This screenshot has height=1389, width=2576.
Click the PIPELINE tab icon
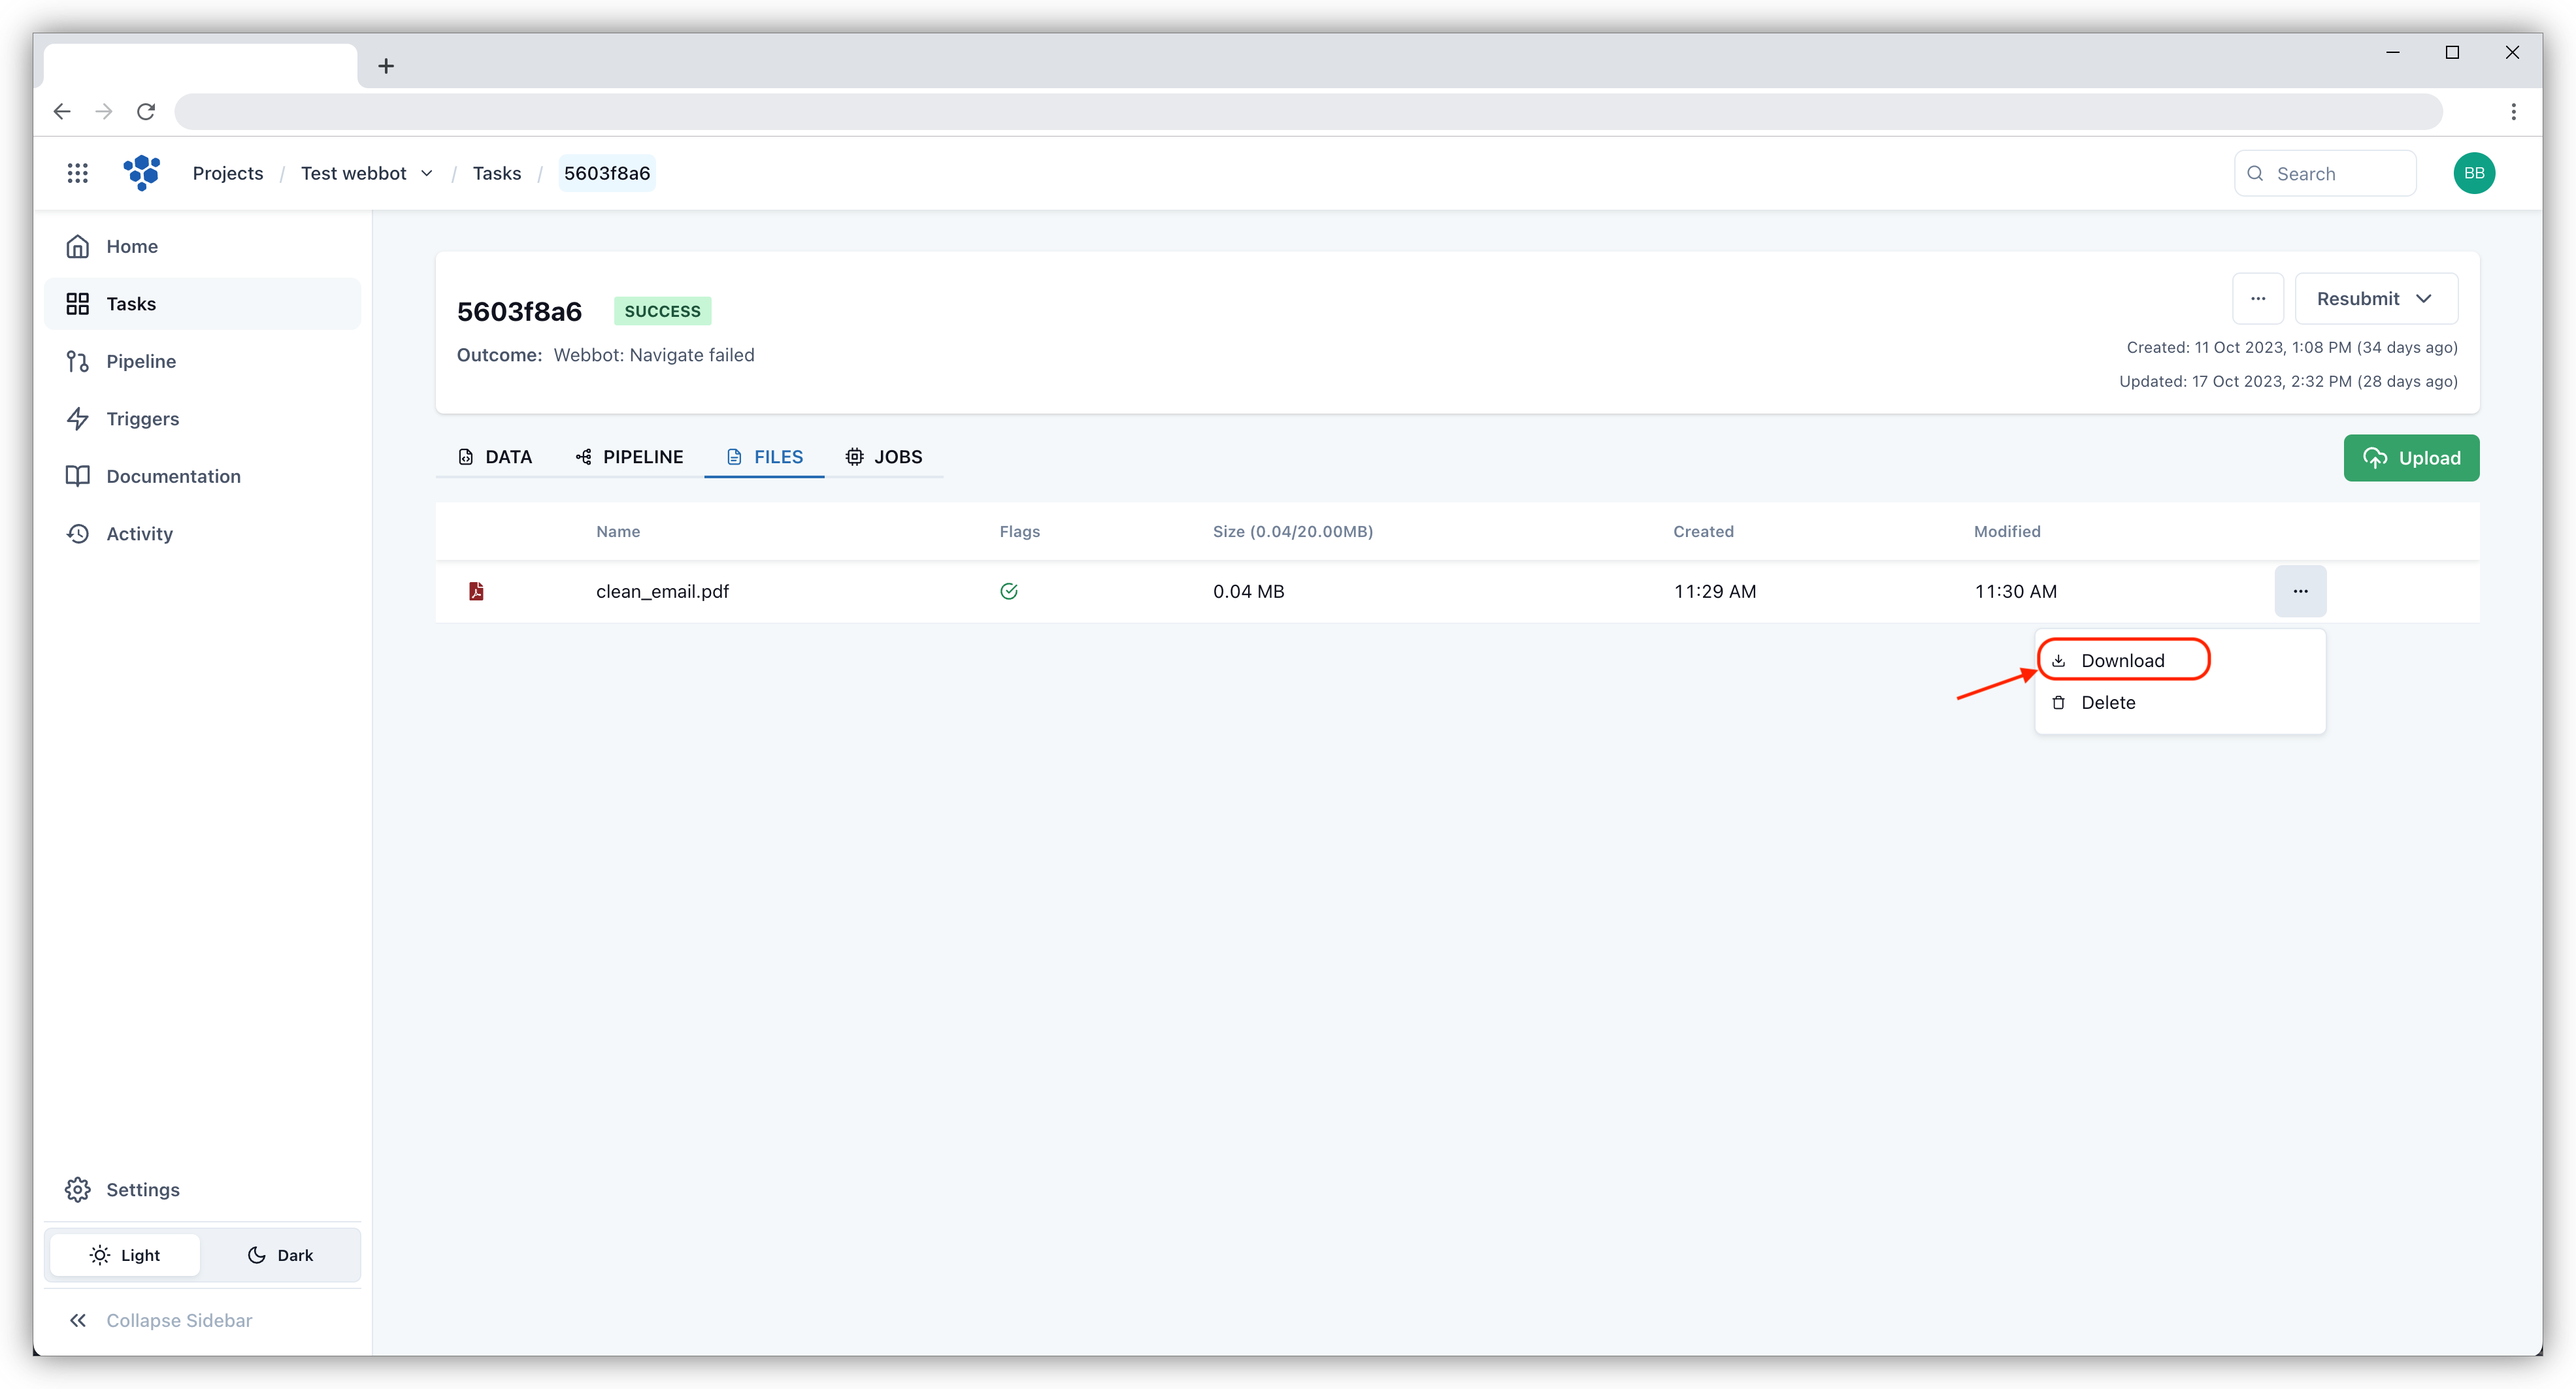point(584,457)
